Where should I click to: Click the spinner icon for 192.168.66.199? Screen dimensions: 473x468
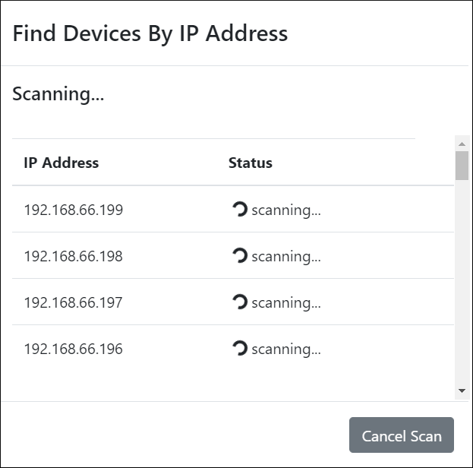coord(239,210)
